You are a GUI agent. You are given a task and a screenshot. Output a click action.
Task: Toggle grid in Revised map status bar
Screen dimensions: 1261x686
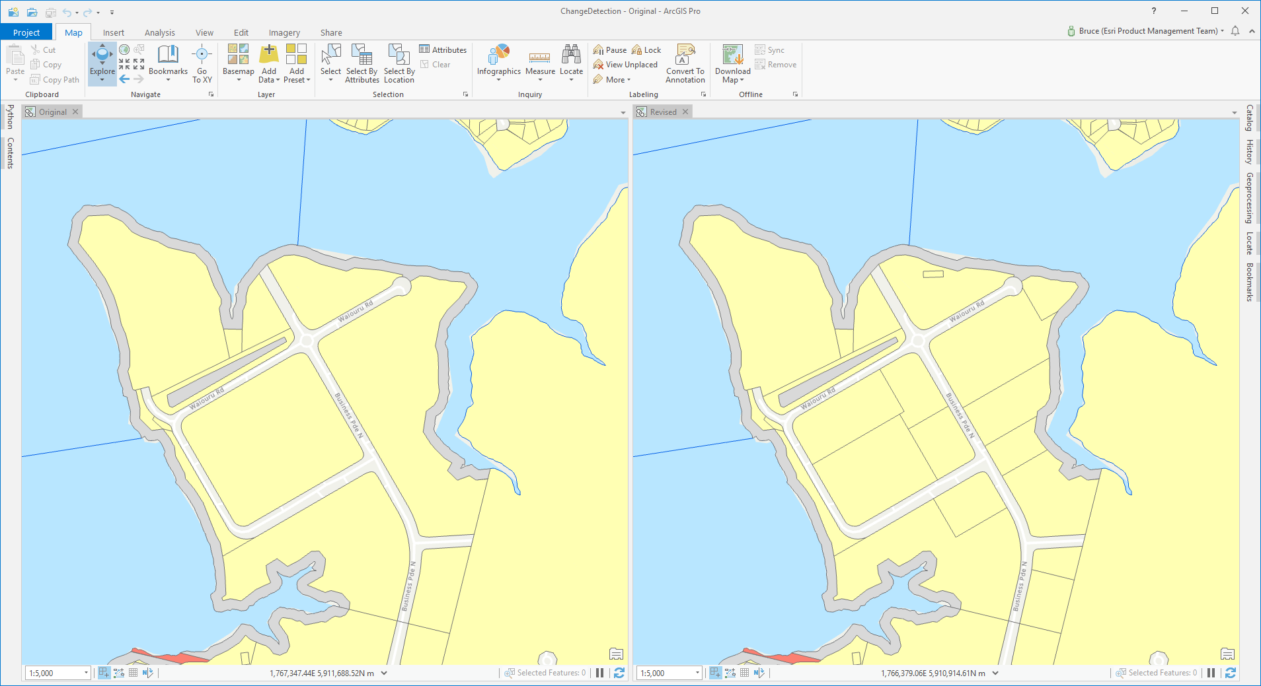pos(744,673)
